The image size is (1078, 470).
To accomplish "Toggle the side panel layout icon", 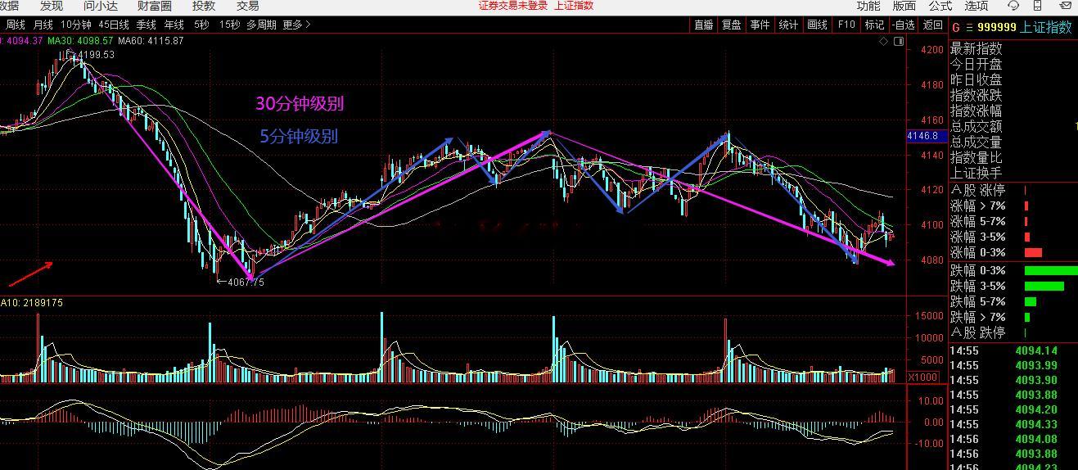I will pos(898,40).
